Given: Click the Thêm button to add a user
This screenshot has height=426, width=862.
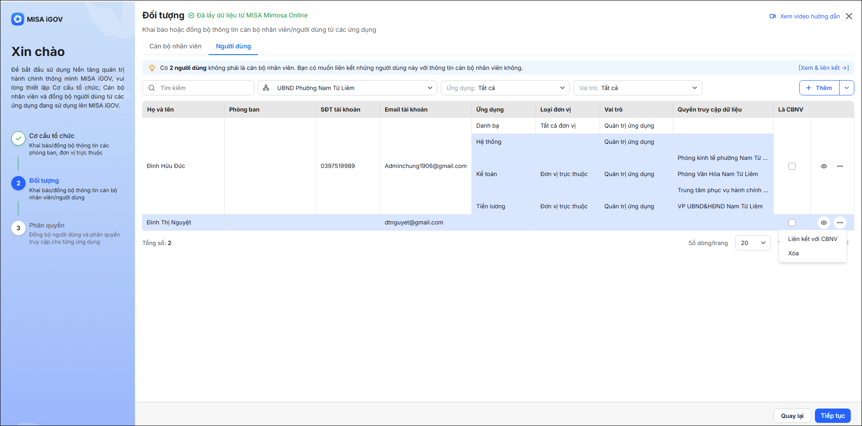Looking at the screenshot, I should tap(819, 88).
